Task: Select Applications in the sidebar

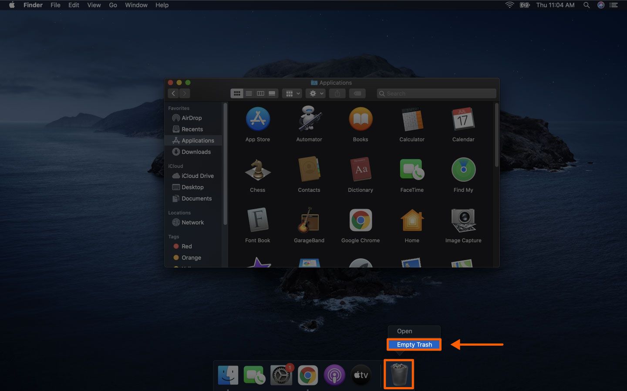Action: pos(193,140)
